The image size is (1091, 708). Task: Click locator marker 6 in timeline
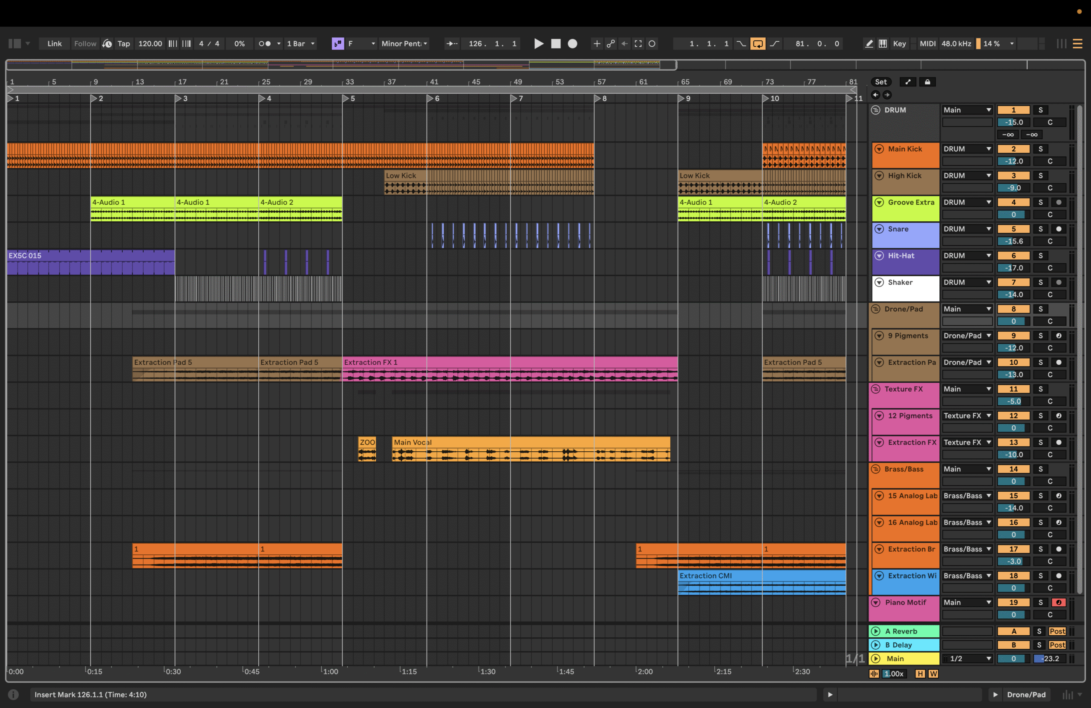click(430, 98)
